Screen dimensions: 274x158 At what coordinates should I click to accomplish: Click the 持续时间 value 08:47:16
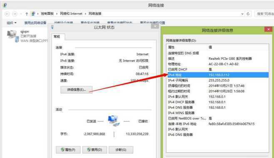(142, 74)
